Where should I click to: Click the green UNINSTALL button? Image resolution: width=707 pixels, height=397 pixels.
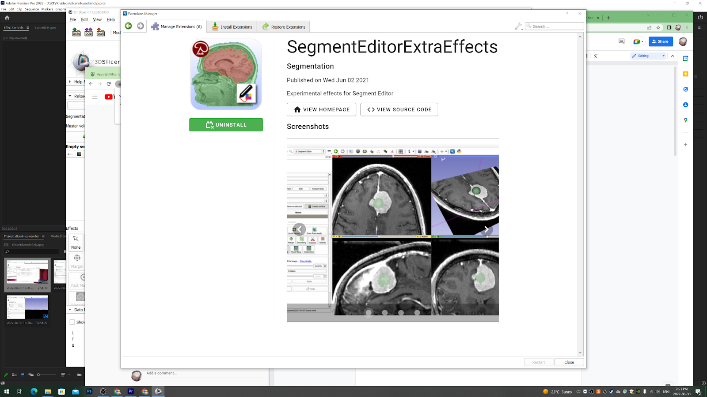tap(226, 125)
